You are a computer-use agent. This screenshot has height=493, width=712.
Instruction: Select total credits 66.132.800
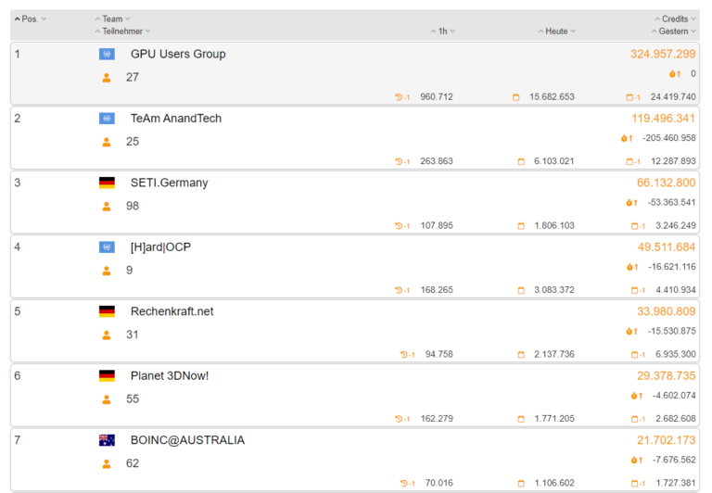(667, 183)
